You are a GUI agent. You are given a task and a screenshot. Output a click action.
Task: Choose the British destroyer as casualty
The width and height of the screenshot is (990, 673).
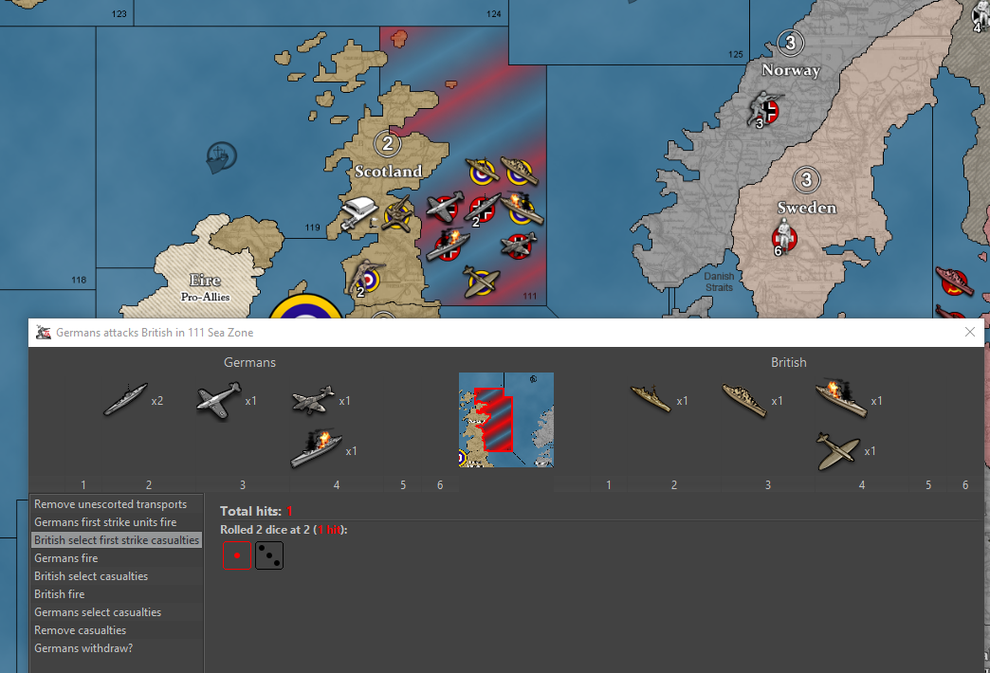[x=651, y=400]
